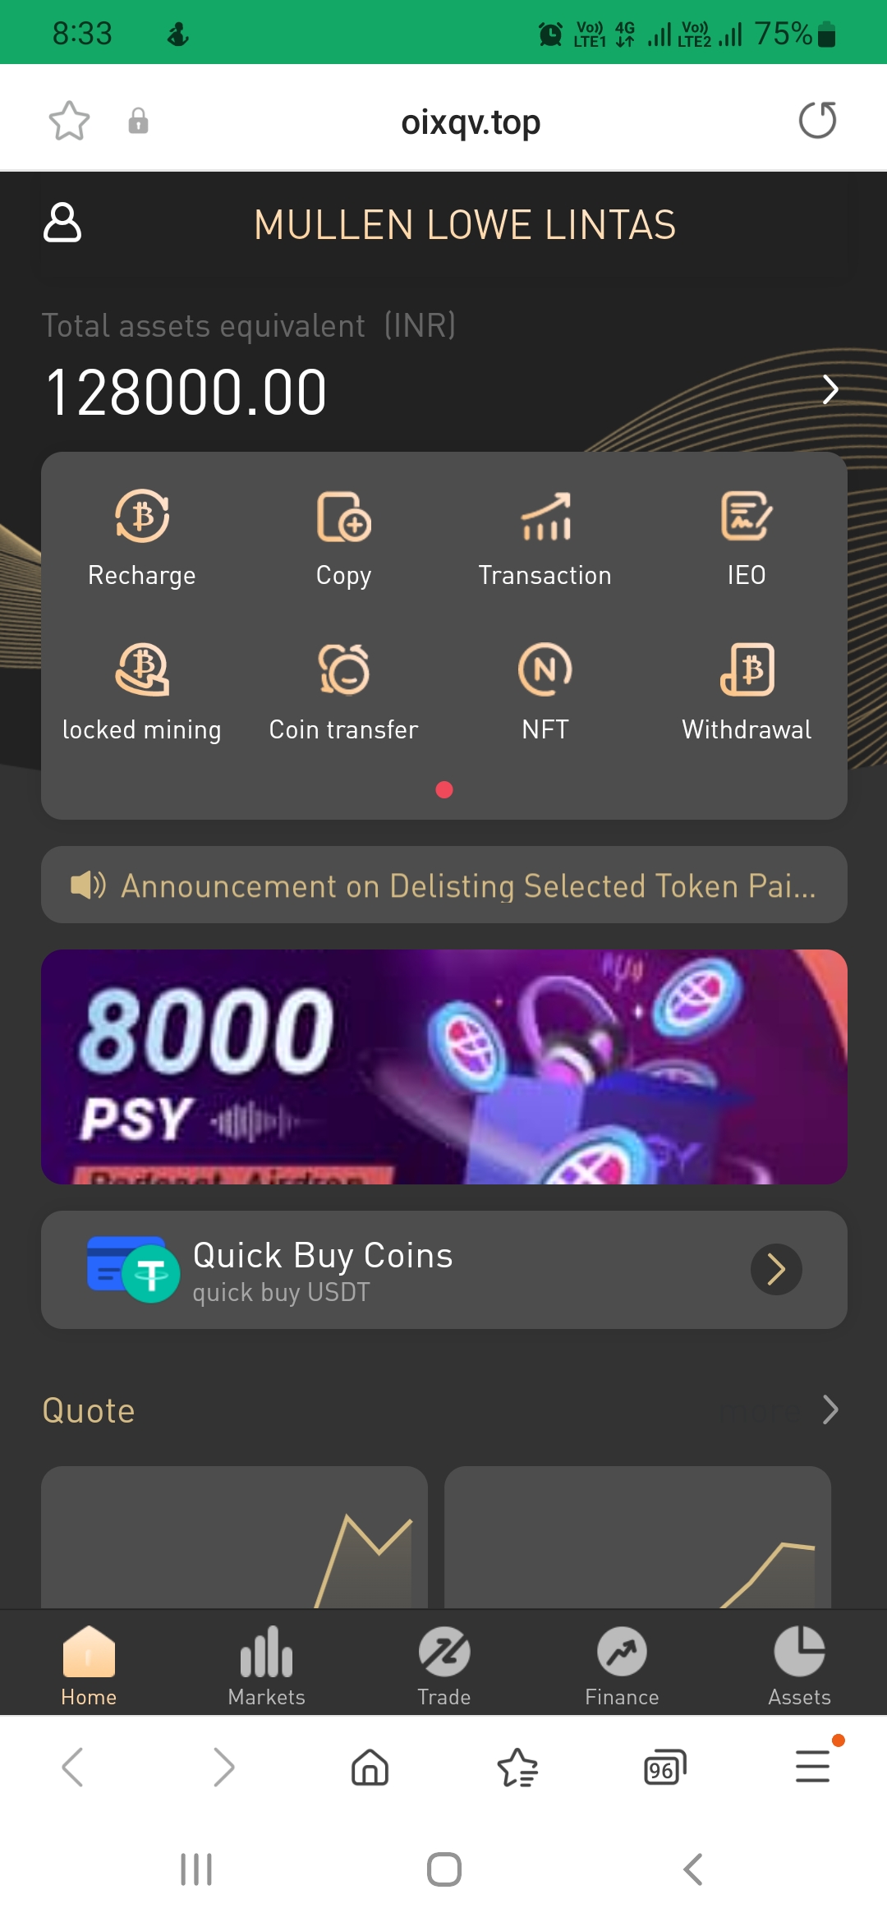Image resolution: width=887 pixels, height=1922 pixels.
Task: Tap the Copy trading icon
Action: point(344,517)
